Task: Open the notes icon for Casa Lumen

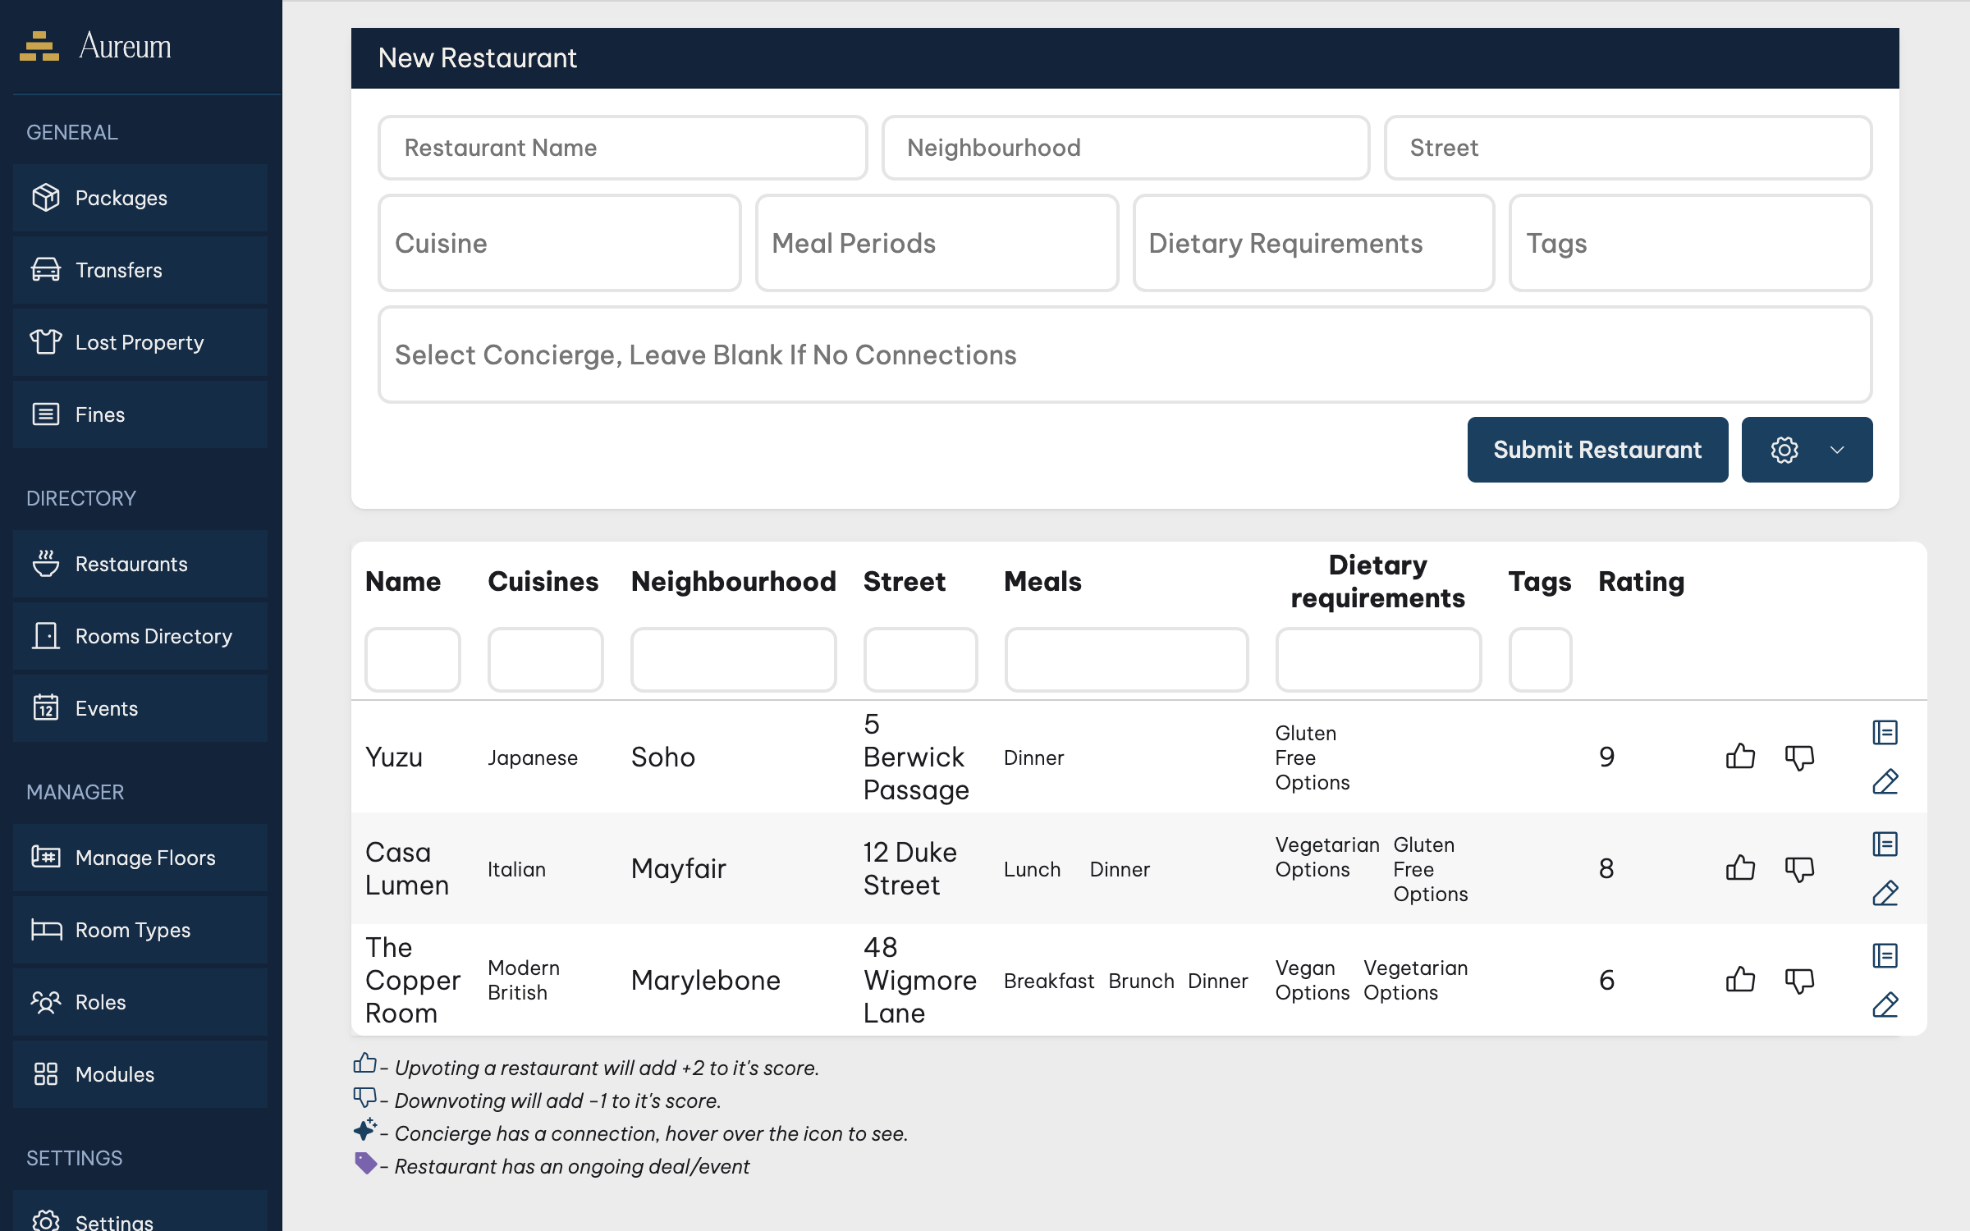Action: coord(1885,844)
